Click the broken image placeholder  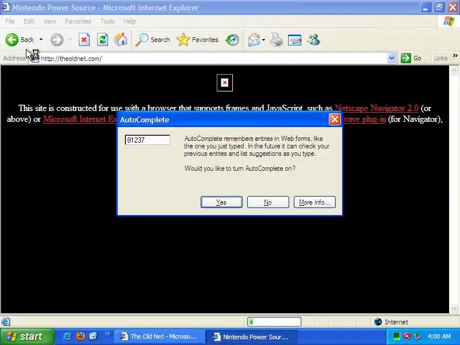tap(225, 83)
